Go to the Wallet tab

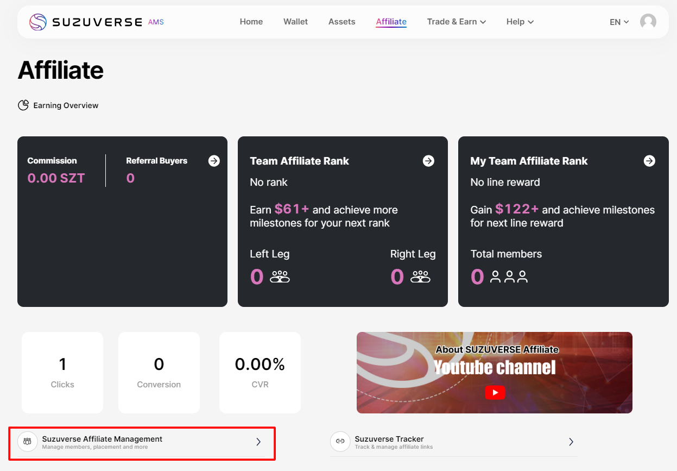295,22
